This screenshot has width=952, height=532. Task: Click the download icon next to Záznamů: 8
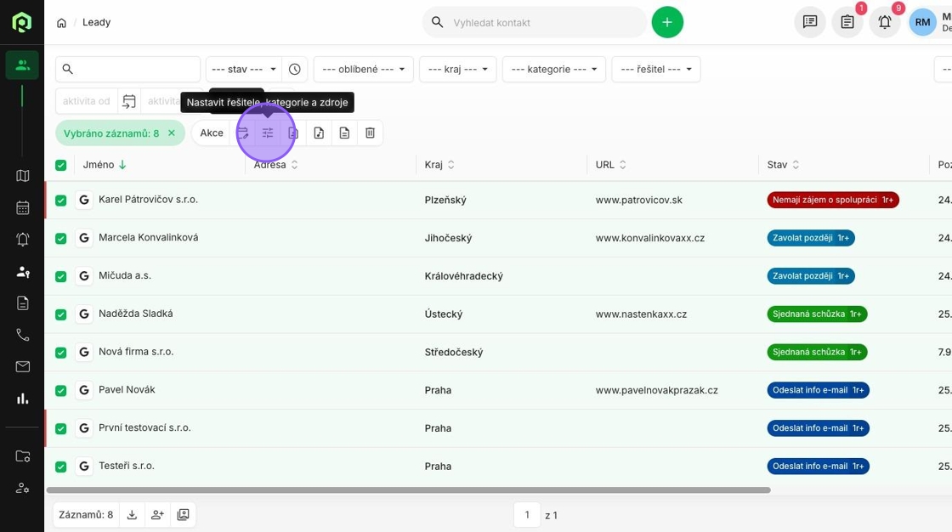point(132,515)
